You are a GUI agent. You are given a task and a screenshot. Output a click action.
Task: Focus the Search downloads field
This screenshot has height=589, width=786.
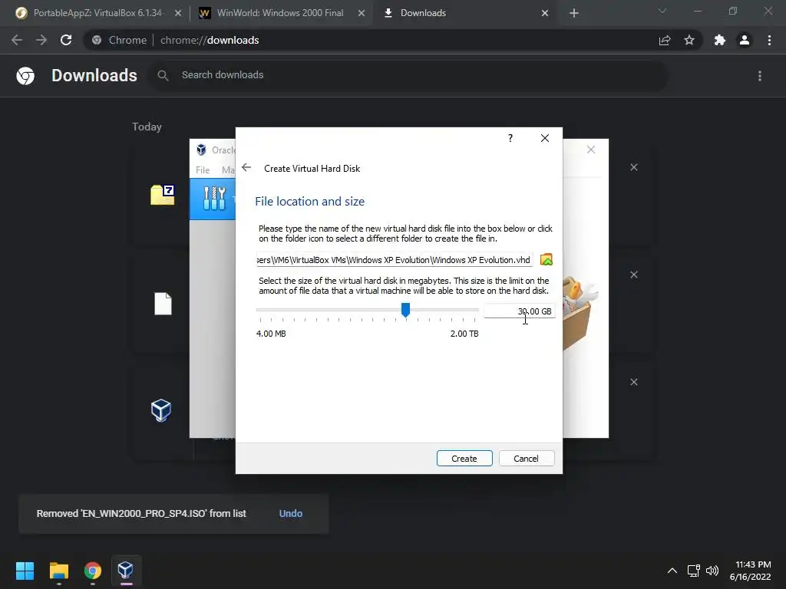click(408, 75)
